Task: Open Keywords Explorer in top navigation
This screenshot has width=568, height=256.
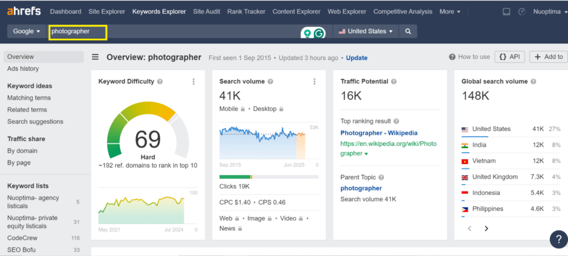Action: 159,12
